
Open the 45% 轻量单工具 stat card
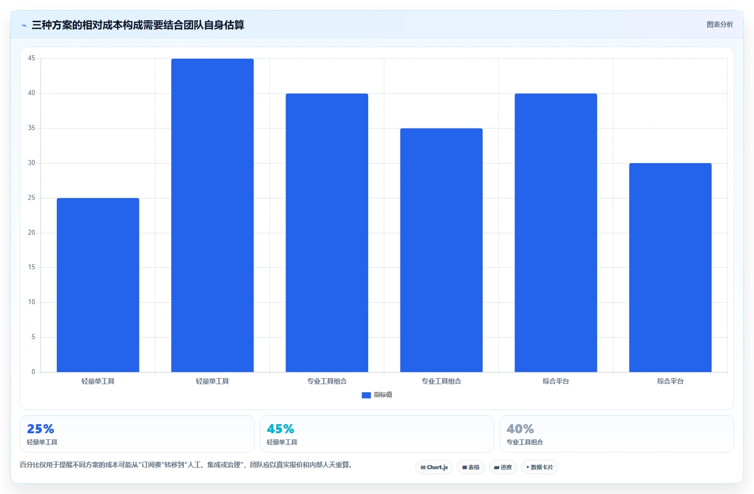[377, 434]
